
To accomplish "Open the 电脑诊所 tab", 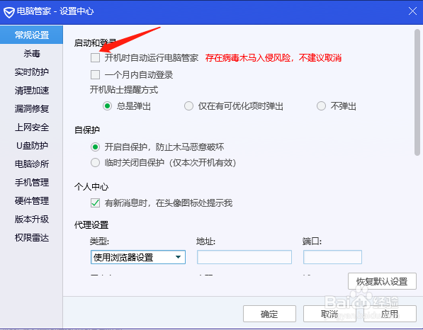I will click(x=32, y=164).
